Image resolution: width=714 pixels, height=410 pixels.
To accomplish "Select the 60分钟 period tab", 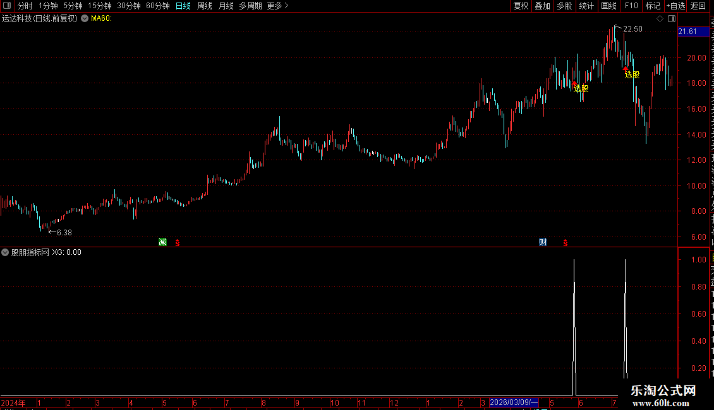I will coord(158,6).
